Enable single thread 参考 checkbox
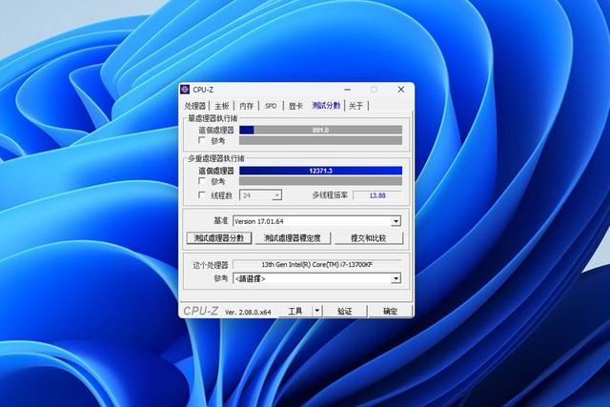The width and height of the screenshot is (610, 407). [201, 140]
